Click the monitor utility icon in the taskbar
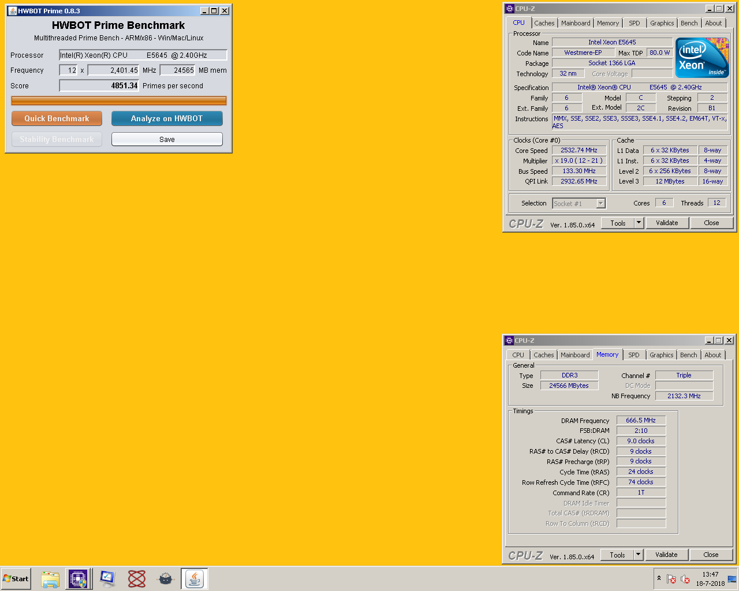The image size is (739, 591). pyautogui.click(x=107, y=579)
